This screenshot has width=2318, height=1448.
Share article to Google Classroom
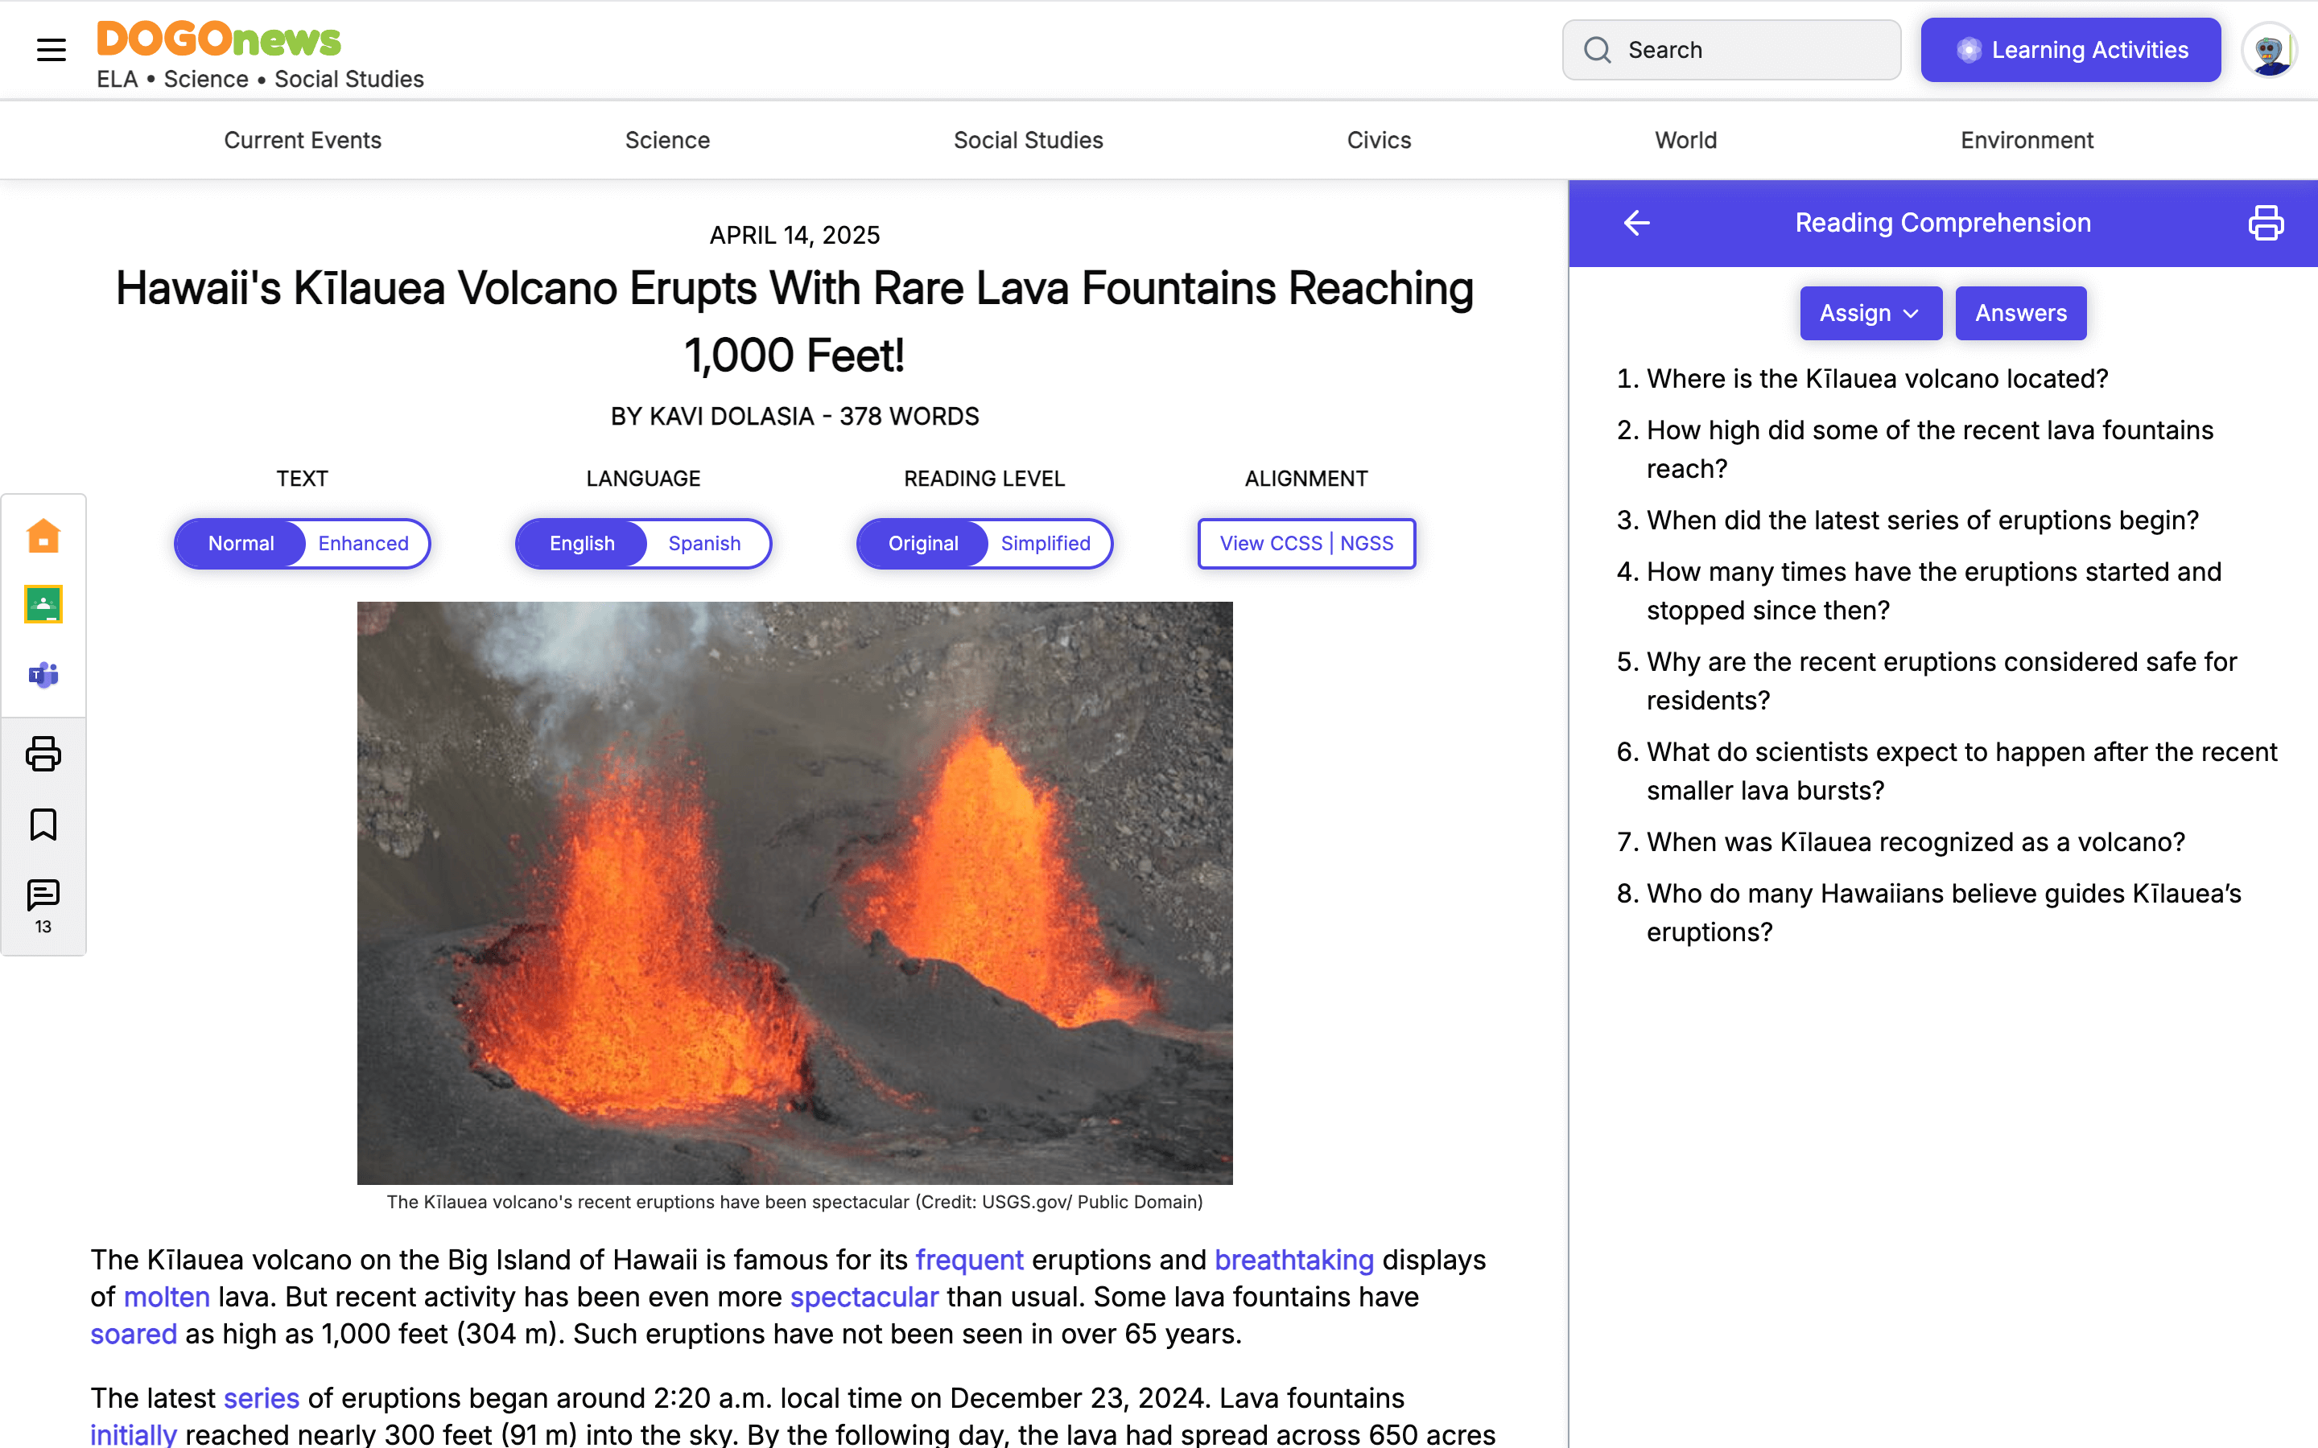(43, 604)
